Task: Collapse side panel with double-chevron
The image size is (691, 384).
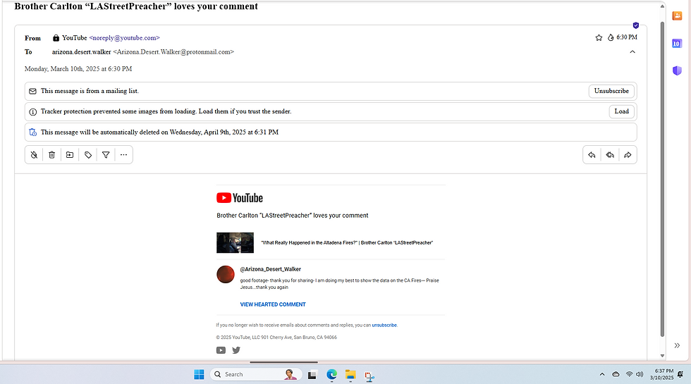Action: (677, 346)
